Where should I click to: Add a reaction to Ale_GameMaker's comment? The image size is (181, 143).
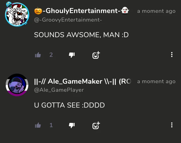[96, 125]
